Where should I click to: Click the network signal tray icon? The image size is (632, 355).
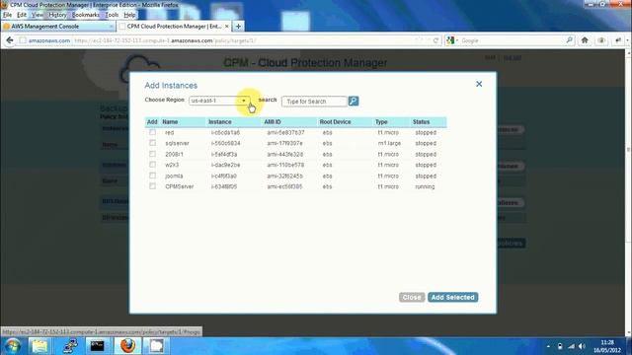click(x=571, y=346)
